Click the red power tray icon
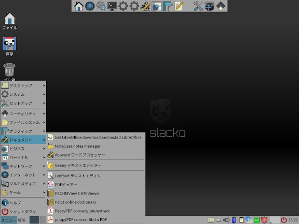Image resolution: width=299 pixels, height=224 pixels. (284, 220)
